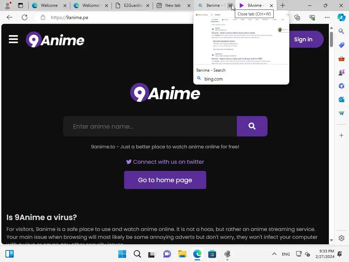Close the 9anime Search tab
This screenshot has height=262, width=349.
click(230, 5)
